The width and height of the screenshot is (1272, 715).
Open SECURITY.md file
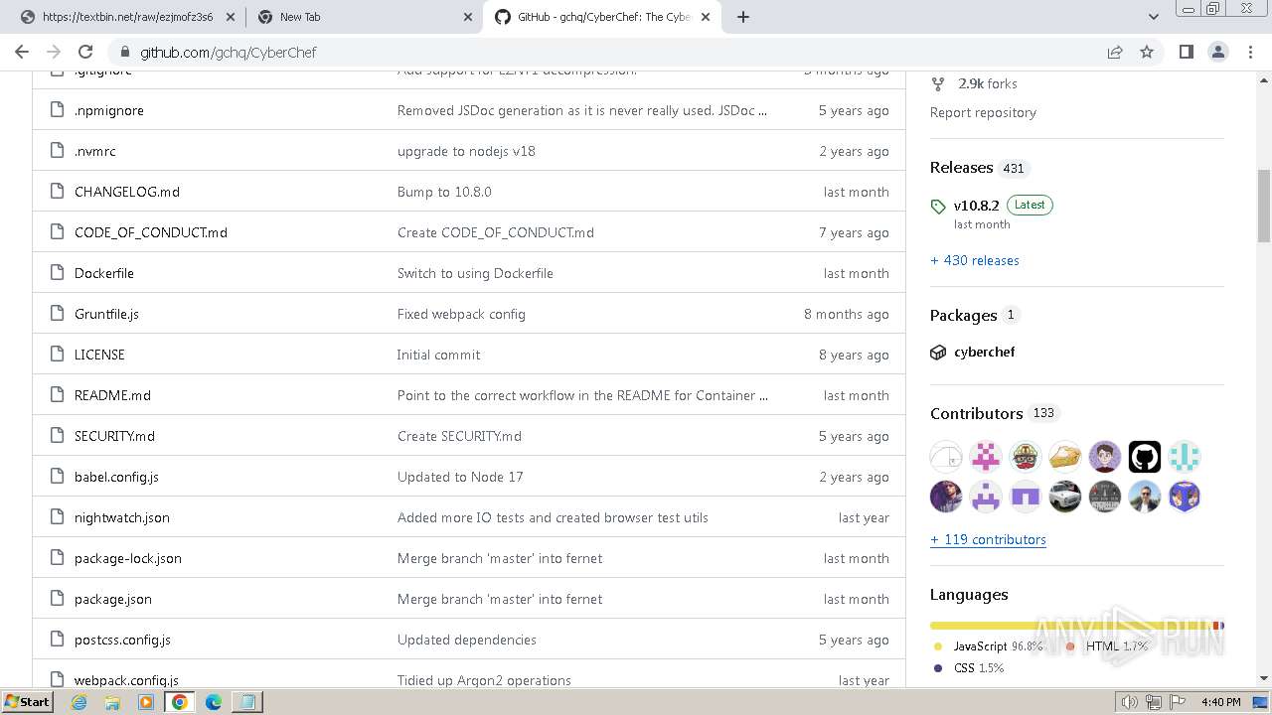pos(114,436)
